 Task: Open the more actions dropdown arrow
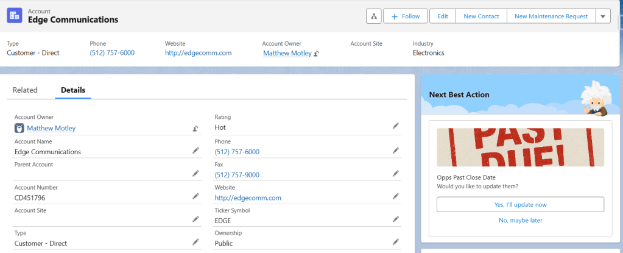(x=602, y=16)
